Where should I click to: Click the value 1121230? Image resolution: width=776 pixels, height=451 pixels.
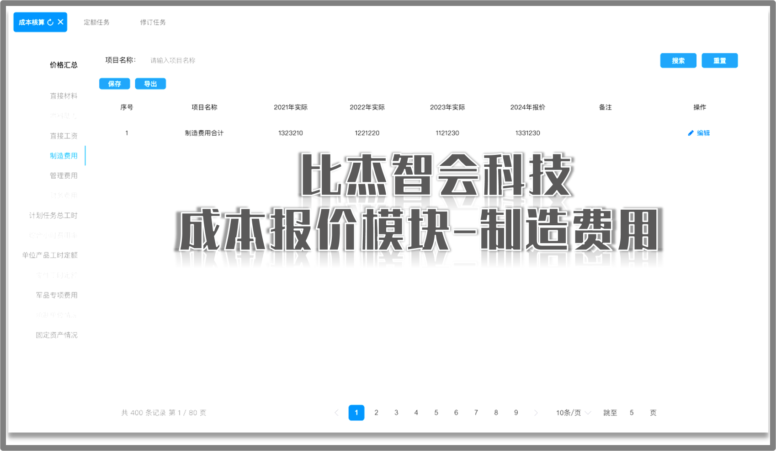pos(447,133)
